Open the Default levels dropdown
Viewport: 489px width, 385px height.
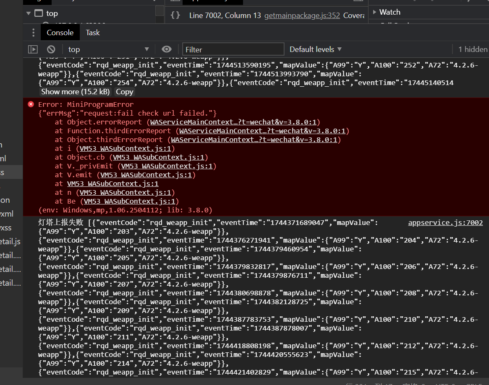[316, 49]
